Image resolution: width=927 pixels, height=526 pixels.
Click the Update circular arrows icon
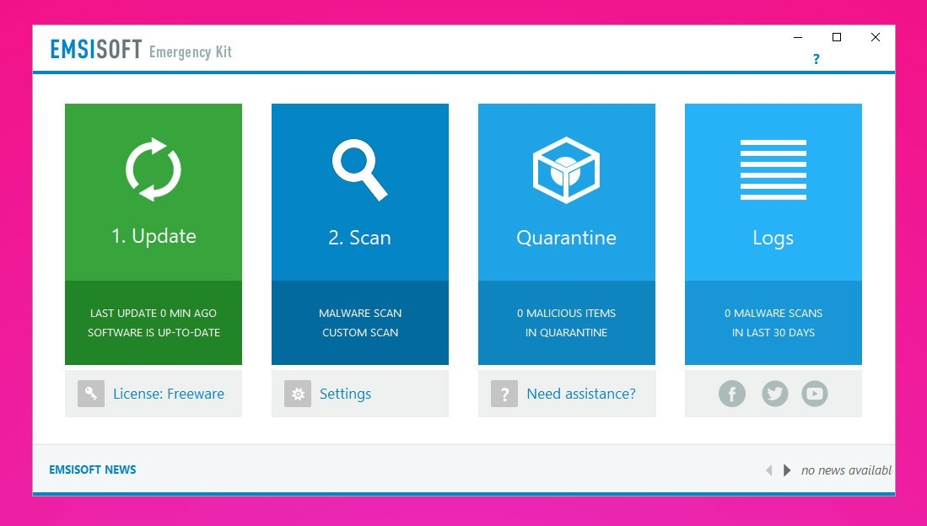coord(154,169)
